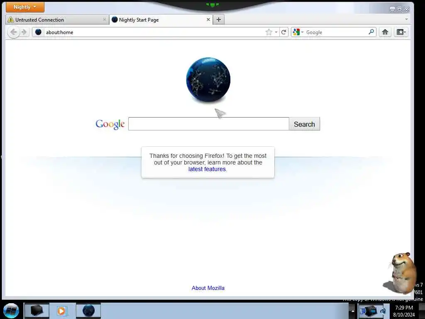This screenshot has width=425, height=319.
Task: Click the about:home address bar
Action: pos(154,32)
